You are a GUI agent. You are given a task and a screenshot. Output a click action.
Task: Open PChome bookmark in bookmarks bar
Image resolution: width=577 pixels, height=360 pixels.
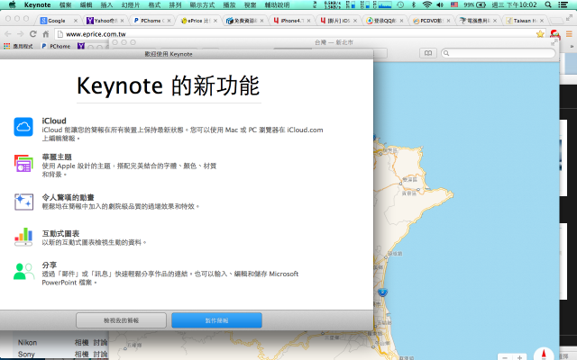pos(56,46)
